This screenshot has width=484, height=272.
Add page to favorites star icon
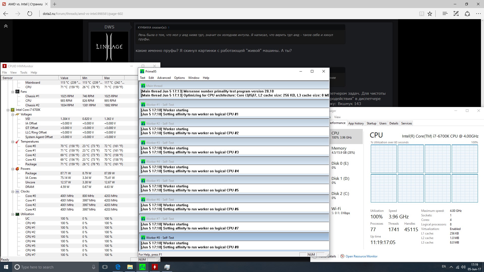[430, 14]
